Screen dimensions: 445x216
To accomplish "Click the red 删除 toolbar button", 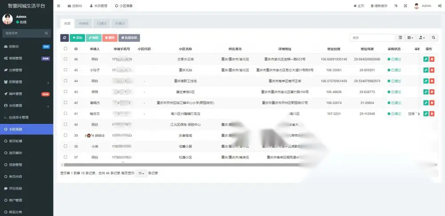I will pos(110,38).
